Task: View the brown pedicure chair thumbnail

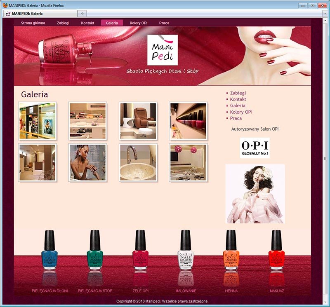Action: (138, 121)
